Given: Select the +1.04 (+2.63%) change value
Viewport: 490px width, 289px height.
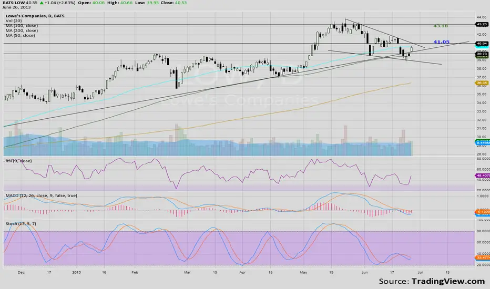Looking at the screenshot, I should coord(60,3).
